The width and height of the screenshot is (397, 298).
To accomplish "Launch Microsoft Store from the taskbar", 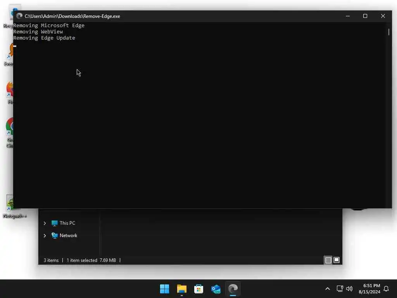I will [x=198, y=289].
